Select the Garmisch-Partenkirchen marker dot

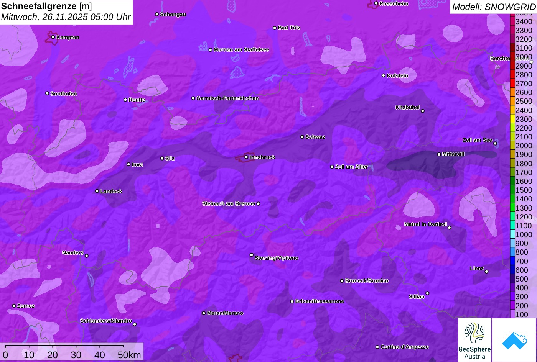click(x=193, y=98)
